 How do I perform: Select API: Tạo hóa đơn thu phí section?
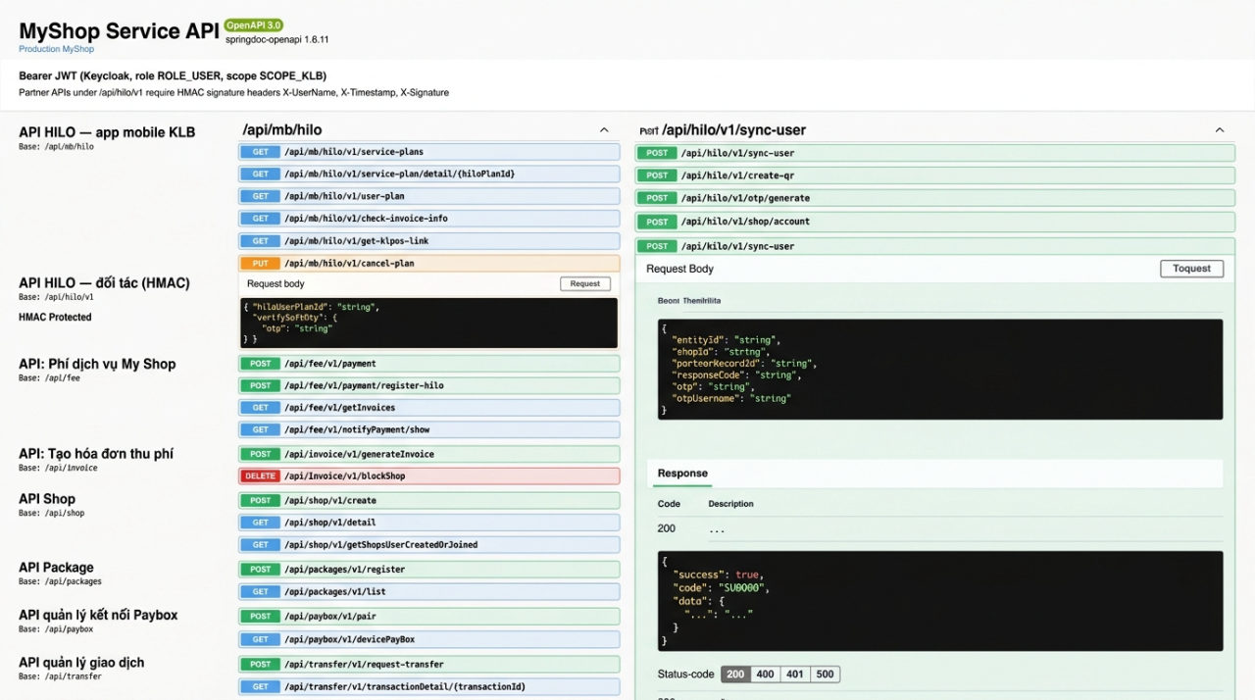(x=96, y=454)
